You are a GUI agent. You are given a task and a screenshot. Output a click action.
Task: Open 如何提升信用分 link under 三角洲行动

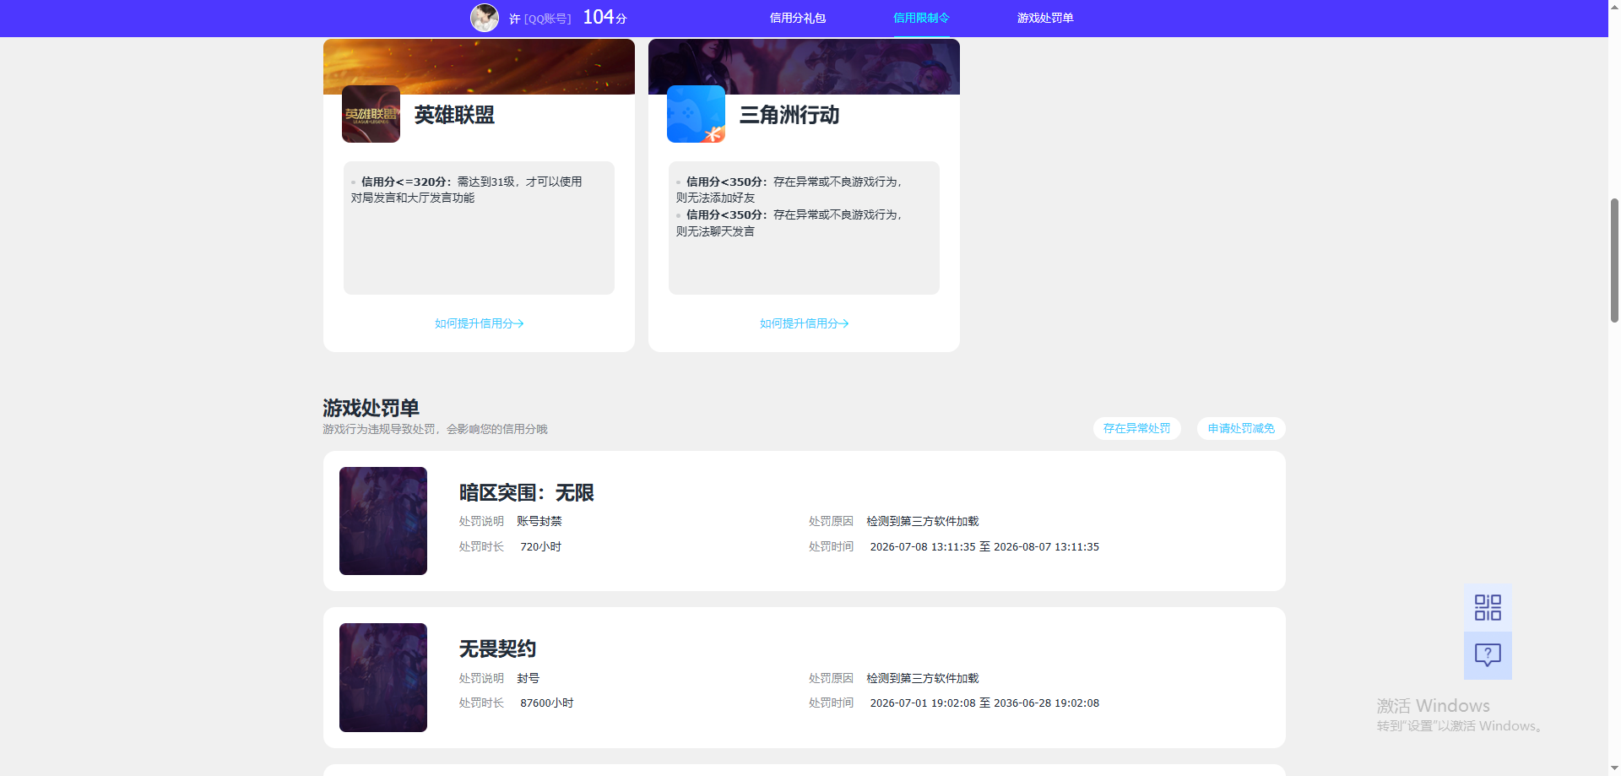pos(804,323)
